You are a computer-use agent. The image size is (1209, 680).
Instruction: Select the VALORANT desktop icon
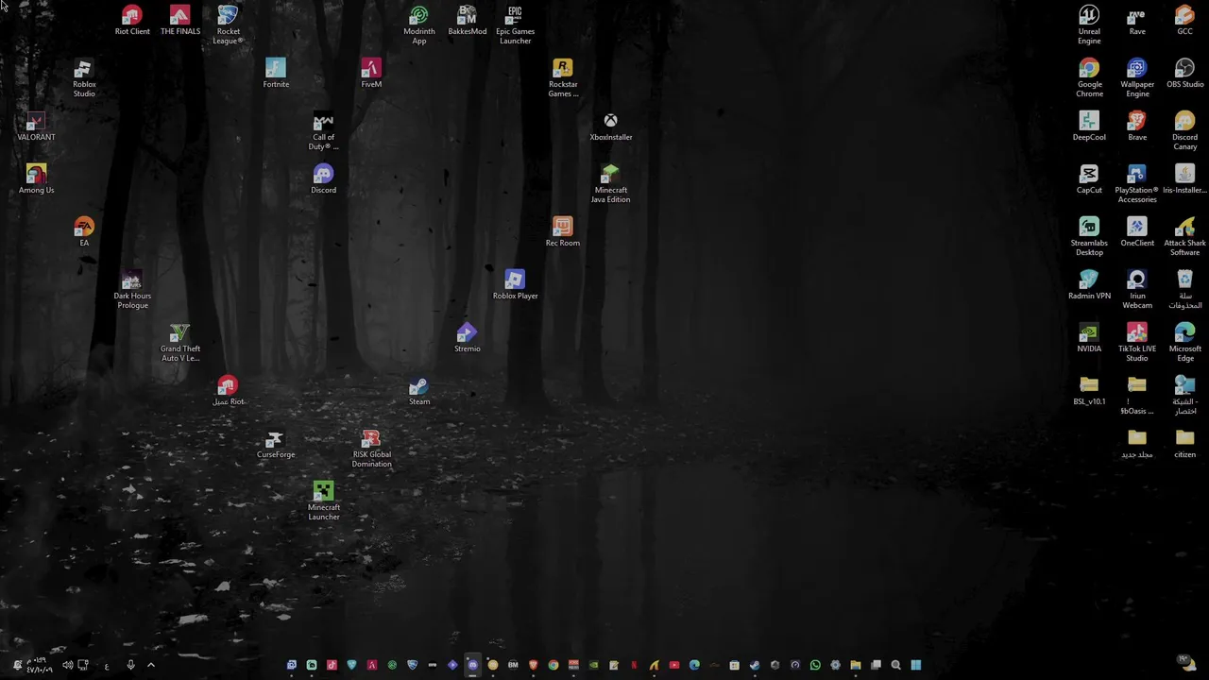[x=36, y=127]
